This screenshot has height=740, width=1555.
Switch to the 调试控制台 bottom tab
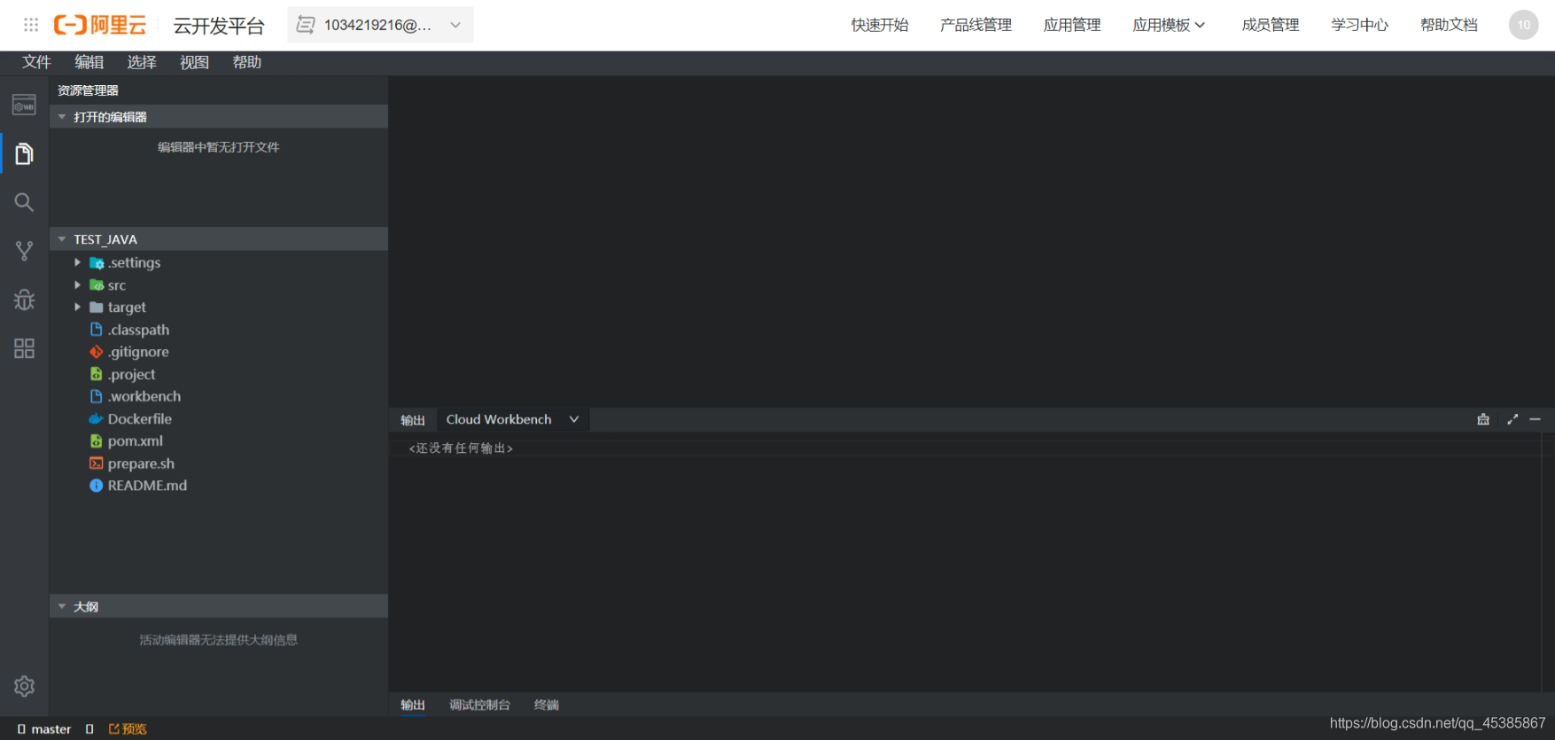pyautogui.click(x=479, y=705)
